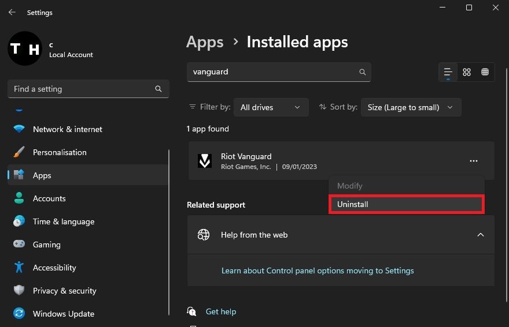Image resolution: width=509 pixels, height=327 pixels.
Task: Open the Windows Update settings
Action: (x=63, y=314)
